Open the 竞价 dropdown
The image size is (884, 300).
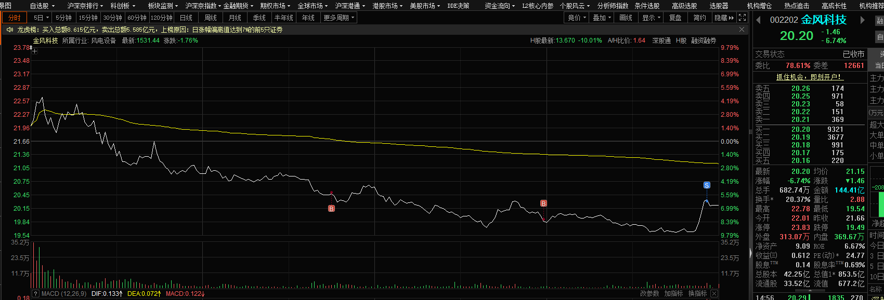577,18
